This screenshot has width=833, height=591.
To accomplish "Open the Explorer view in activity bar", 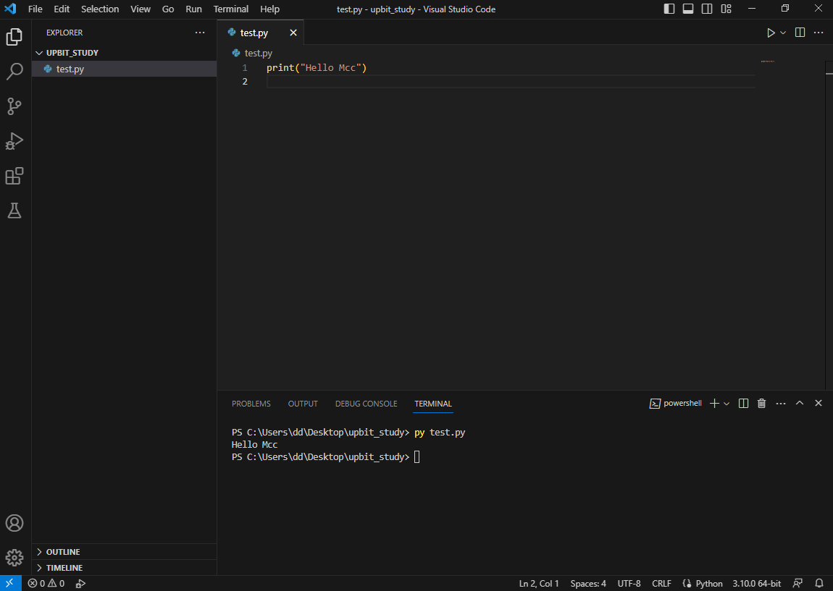I will click(14, 37).
